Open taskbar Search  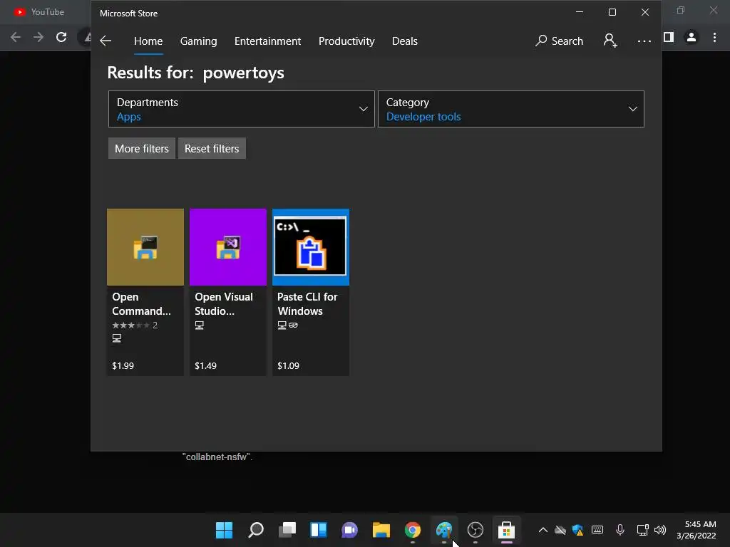(256, 530)
